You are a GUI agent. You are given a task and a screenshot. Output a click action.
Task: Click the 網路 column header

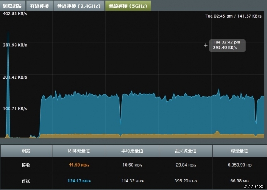[26, 151]
